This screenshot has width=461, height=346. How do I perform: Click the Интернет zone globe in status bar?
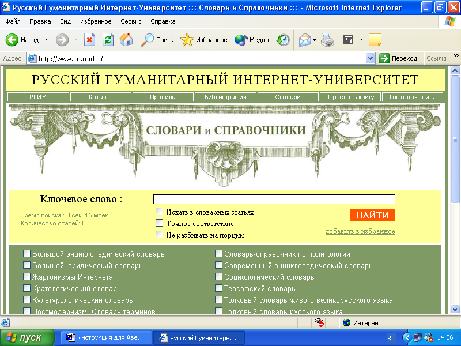(347, 323)
